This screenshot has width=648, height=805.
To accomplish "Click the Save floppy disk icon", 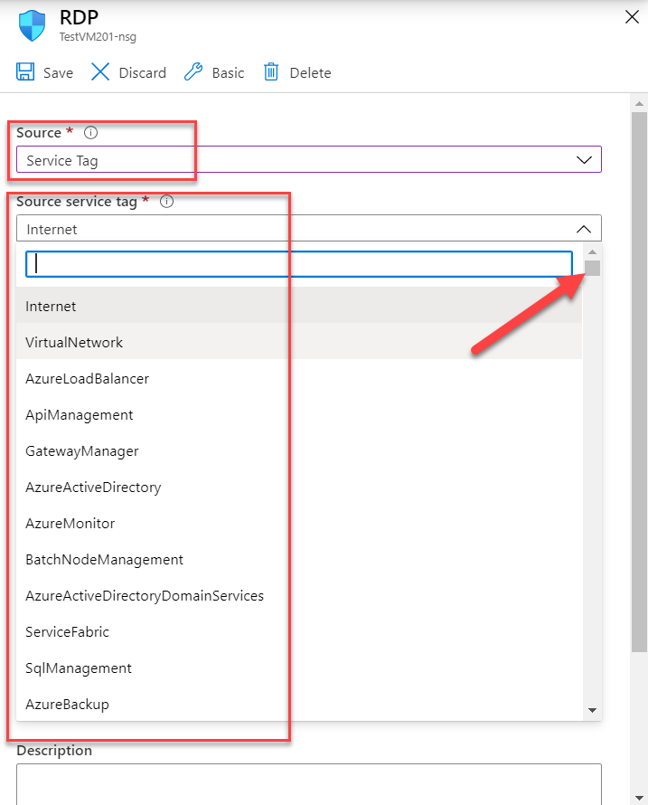I will (x=25, y=71).
